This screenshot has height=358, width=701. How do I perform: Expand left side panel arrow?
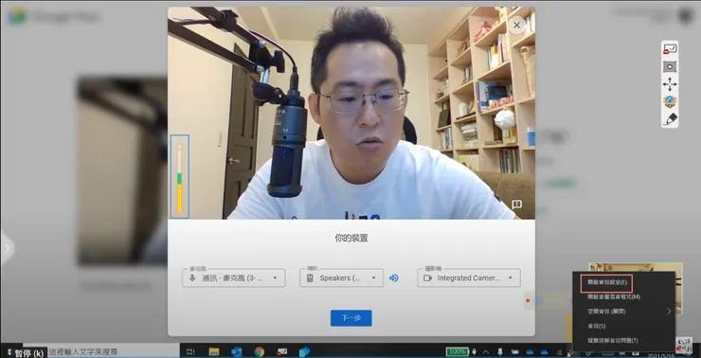8,247
